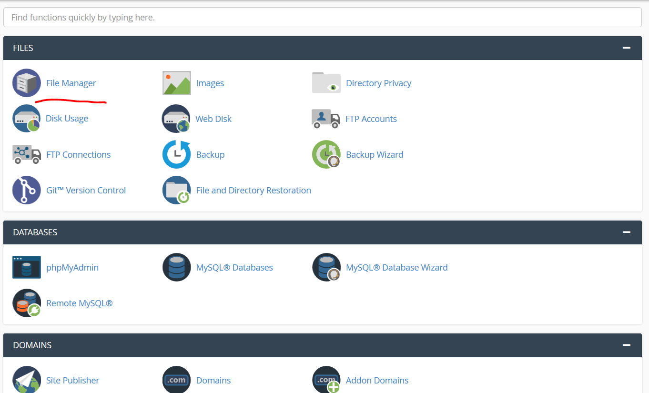649x393 pixels.
Task: Manage the FTP Accounts link
Action: point(371,119)
